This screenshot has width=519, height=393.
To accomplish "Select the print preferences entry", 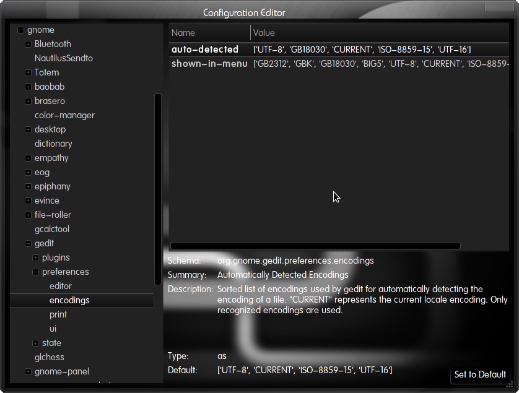I will [58, 314].
